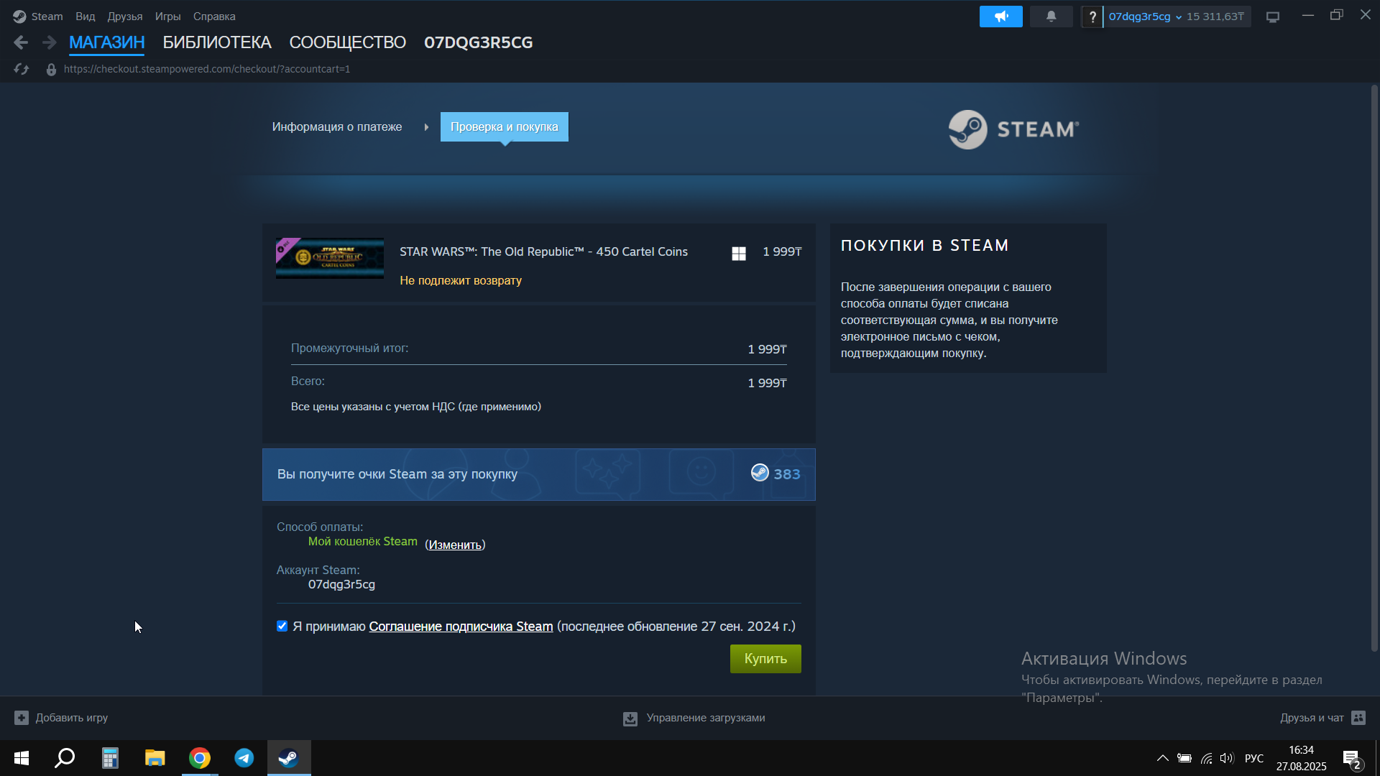The height and width of the screenshot is (776, 1380).
Task: Click the network icon in system tray
Action: (x=1206, y=758)
